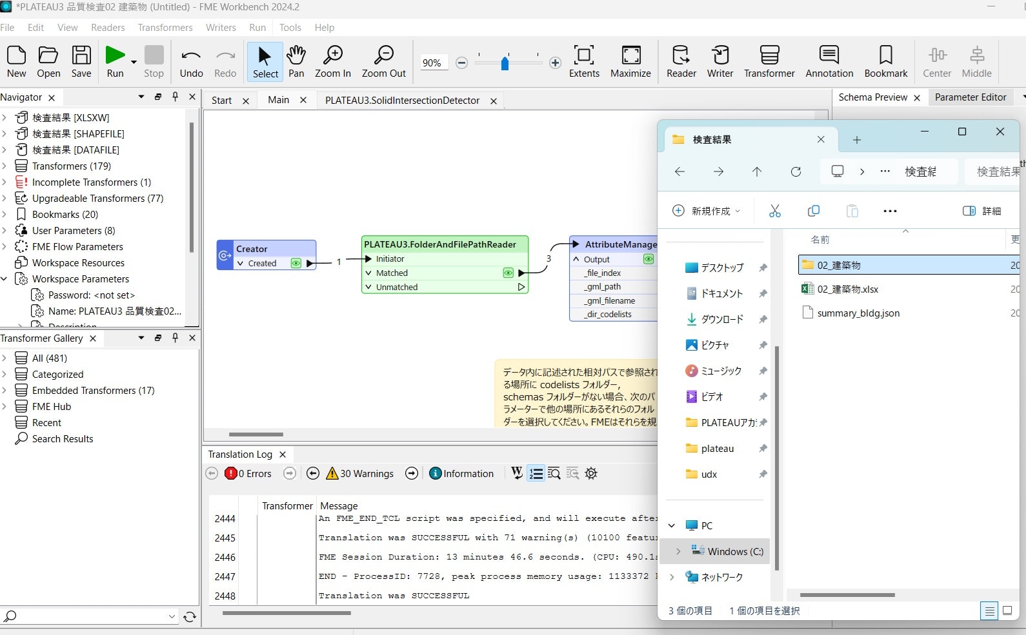This screenshot has width=1026, height=635.
Task: Switch to the Start tab
Action: click(221, 101)
